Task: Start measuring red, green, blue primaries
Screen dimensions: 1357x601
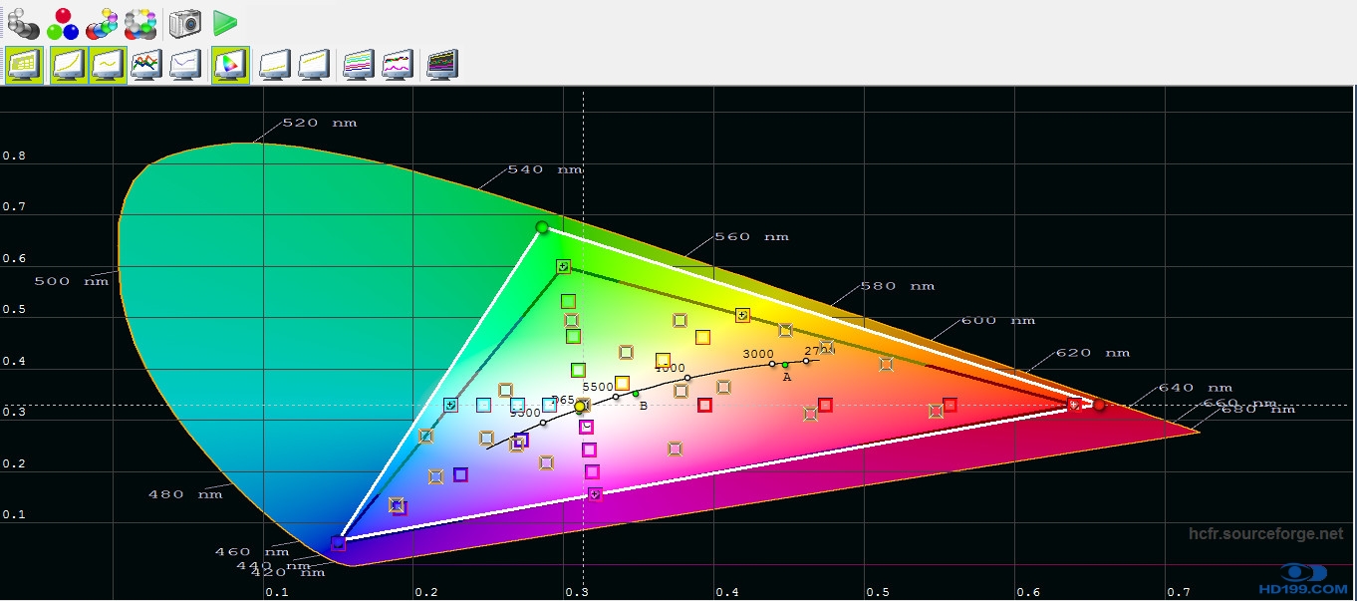Action: pyautogui.click(x=63, y=22)
